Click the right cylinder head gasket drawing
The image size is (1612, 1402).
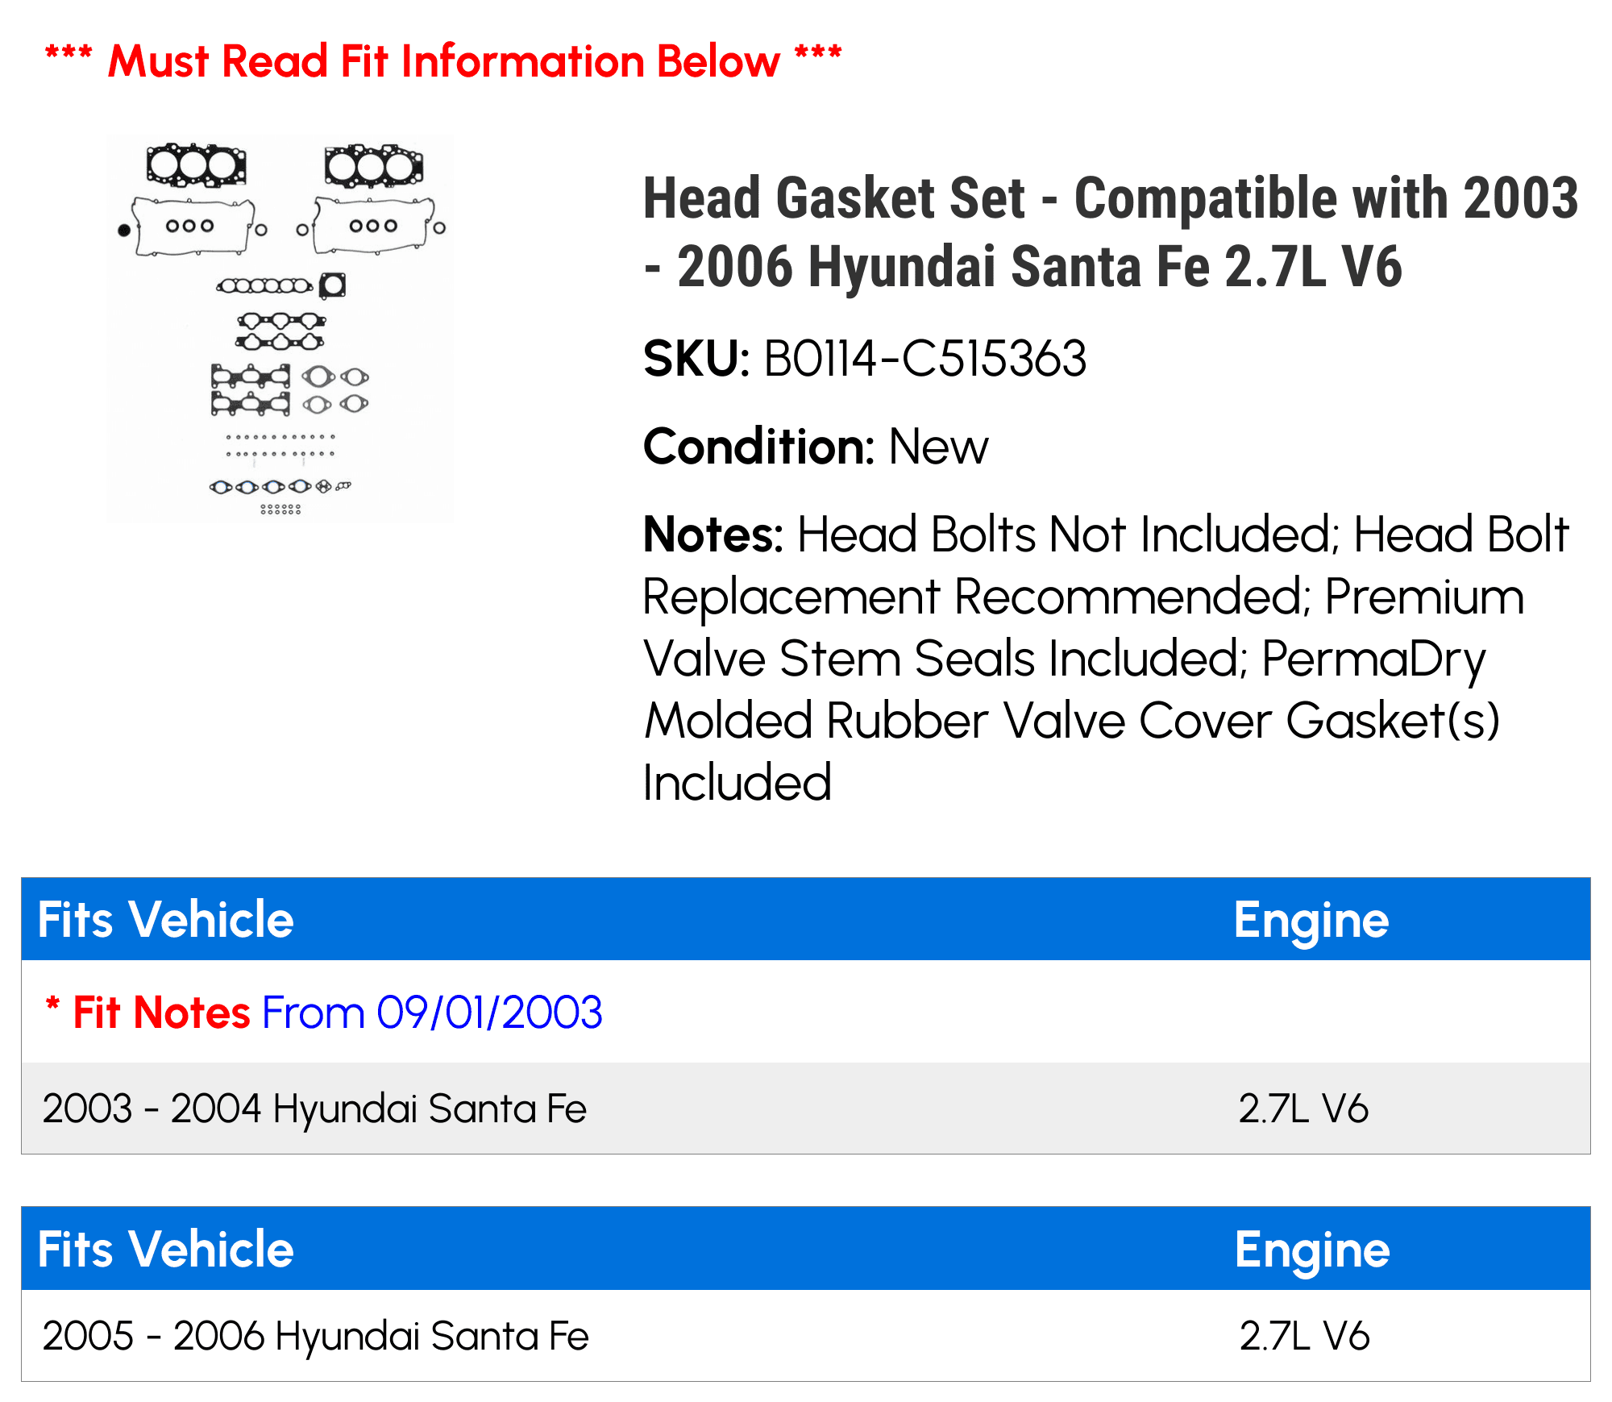[373, 166]
